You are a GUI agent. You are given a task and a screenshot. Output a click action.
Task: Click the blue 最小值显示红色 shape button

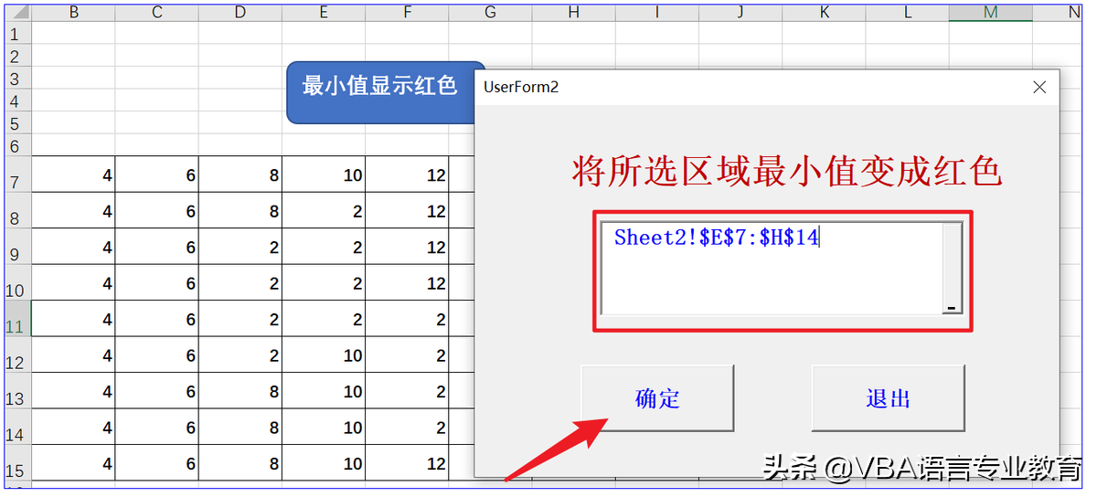pos(381,92)
